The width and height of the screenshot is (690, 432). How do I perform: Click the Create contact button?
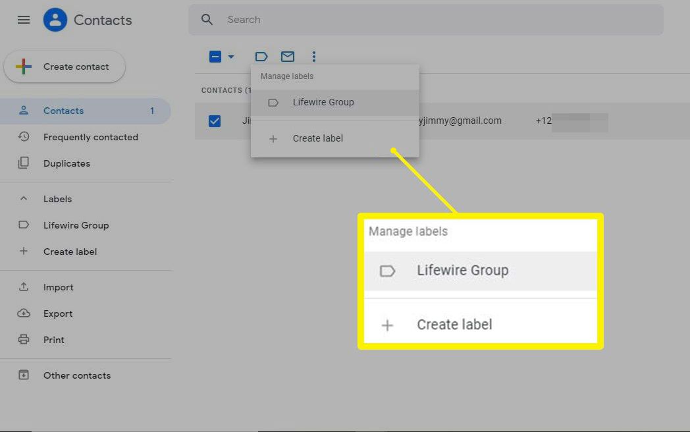tap(65, 67)
